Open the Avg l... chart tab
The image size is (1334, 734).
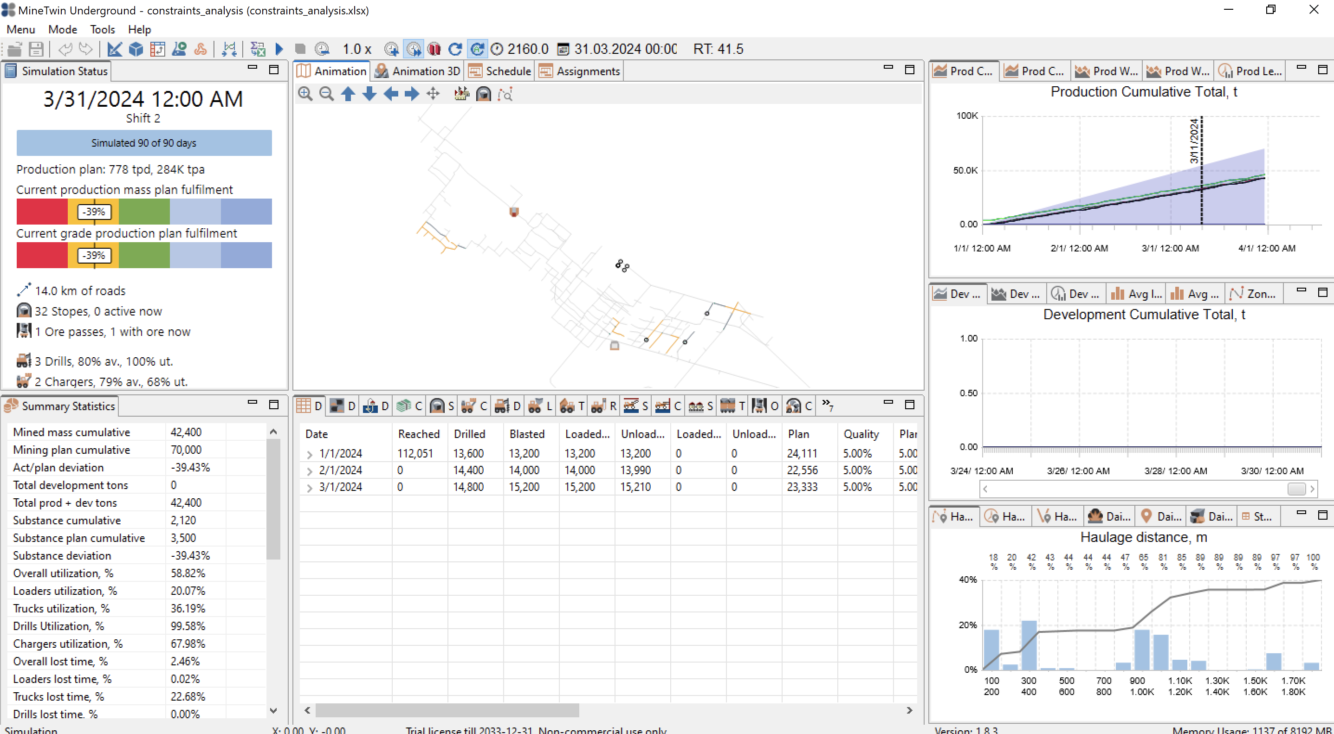pyautogui.click(x=1136, y=294)
